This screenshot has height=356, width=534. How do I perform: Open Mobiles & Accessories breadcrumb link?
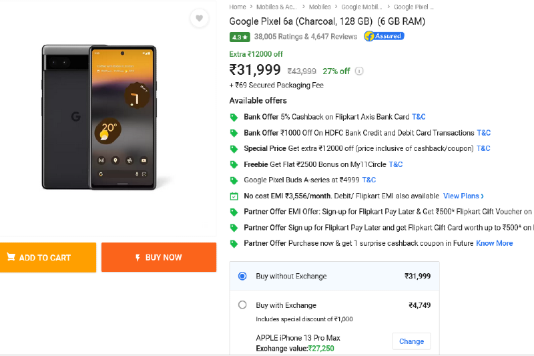[x=276, y=7]
